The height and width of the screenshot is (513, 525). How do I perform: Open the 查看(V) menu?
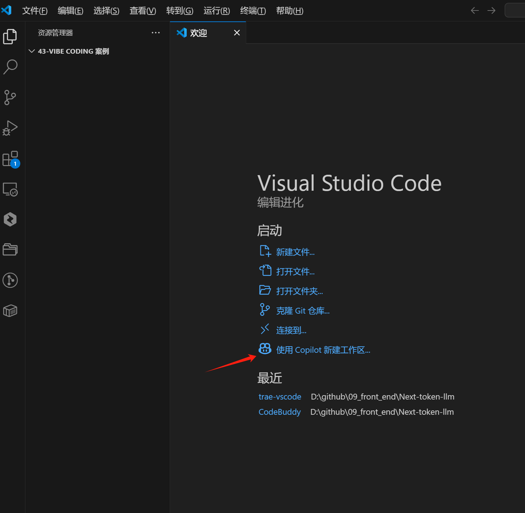pyautogui.click(x=143, y=11)
